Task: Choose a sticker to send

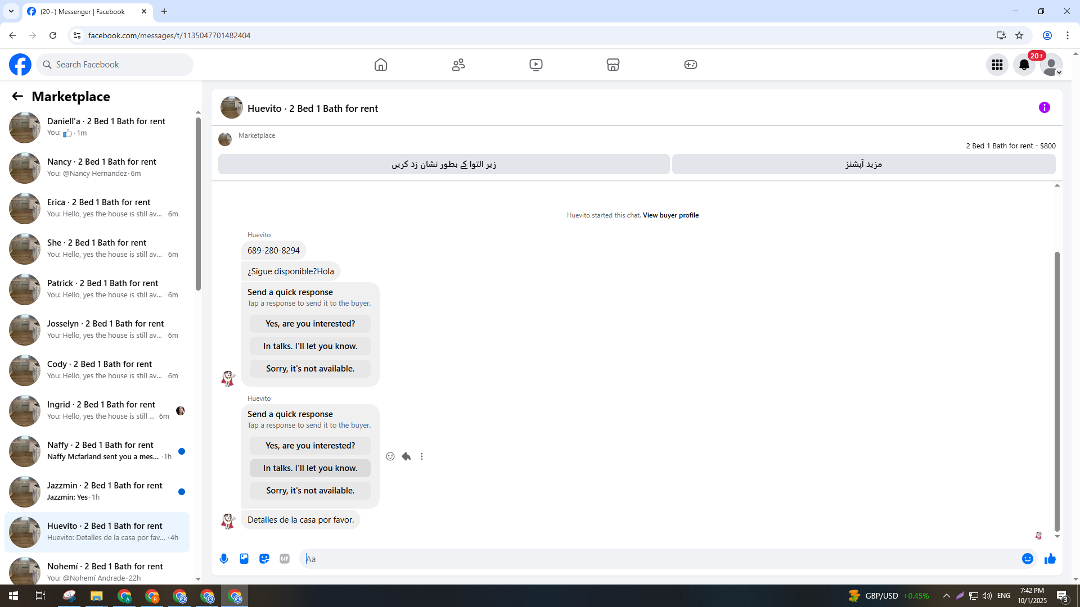Action: click(264, 559)
